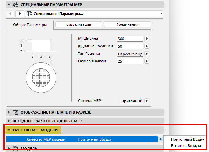Open arrow next to Длина Соединения value

tap(147, 46)
